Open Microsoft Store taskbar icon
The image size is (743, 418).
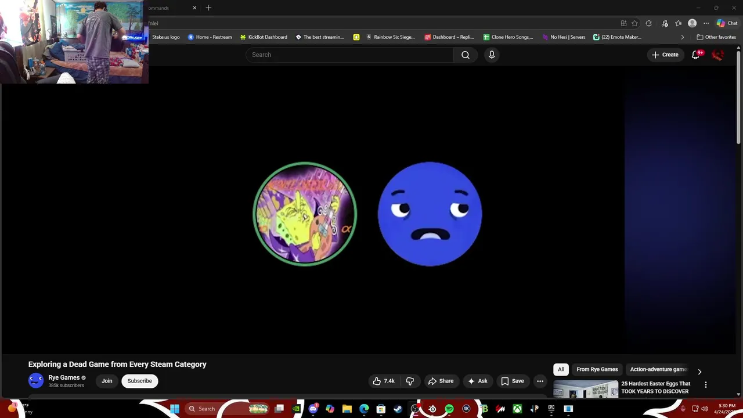coord(381,409)
